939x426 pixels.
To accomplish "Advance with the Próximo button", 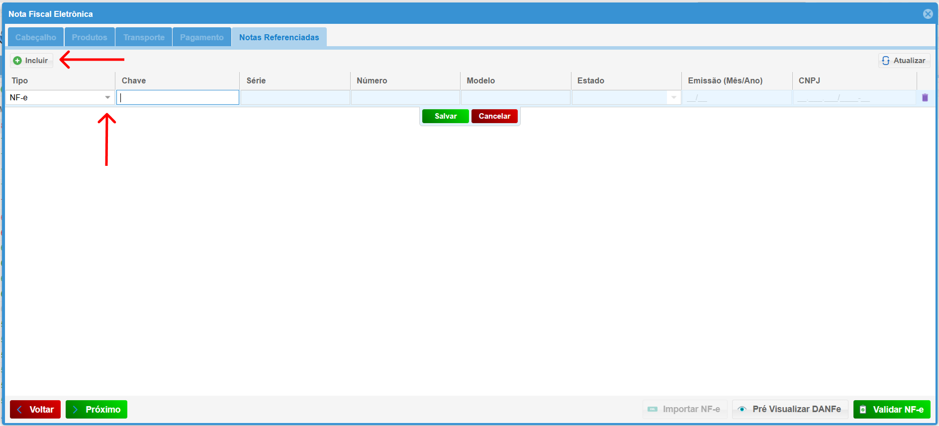I will pyautogui.click(x=96, y=409).
